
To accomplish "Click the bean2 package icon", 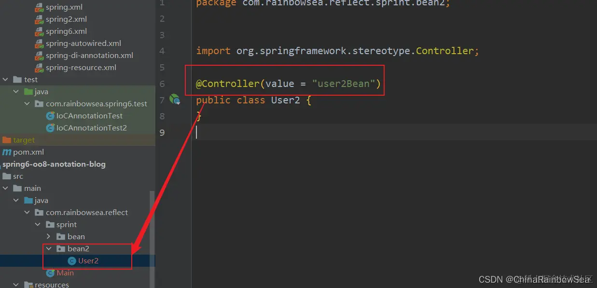I will pyautogui.click(x=61, y=249).
